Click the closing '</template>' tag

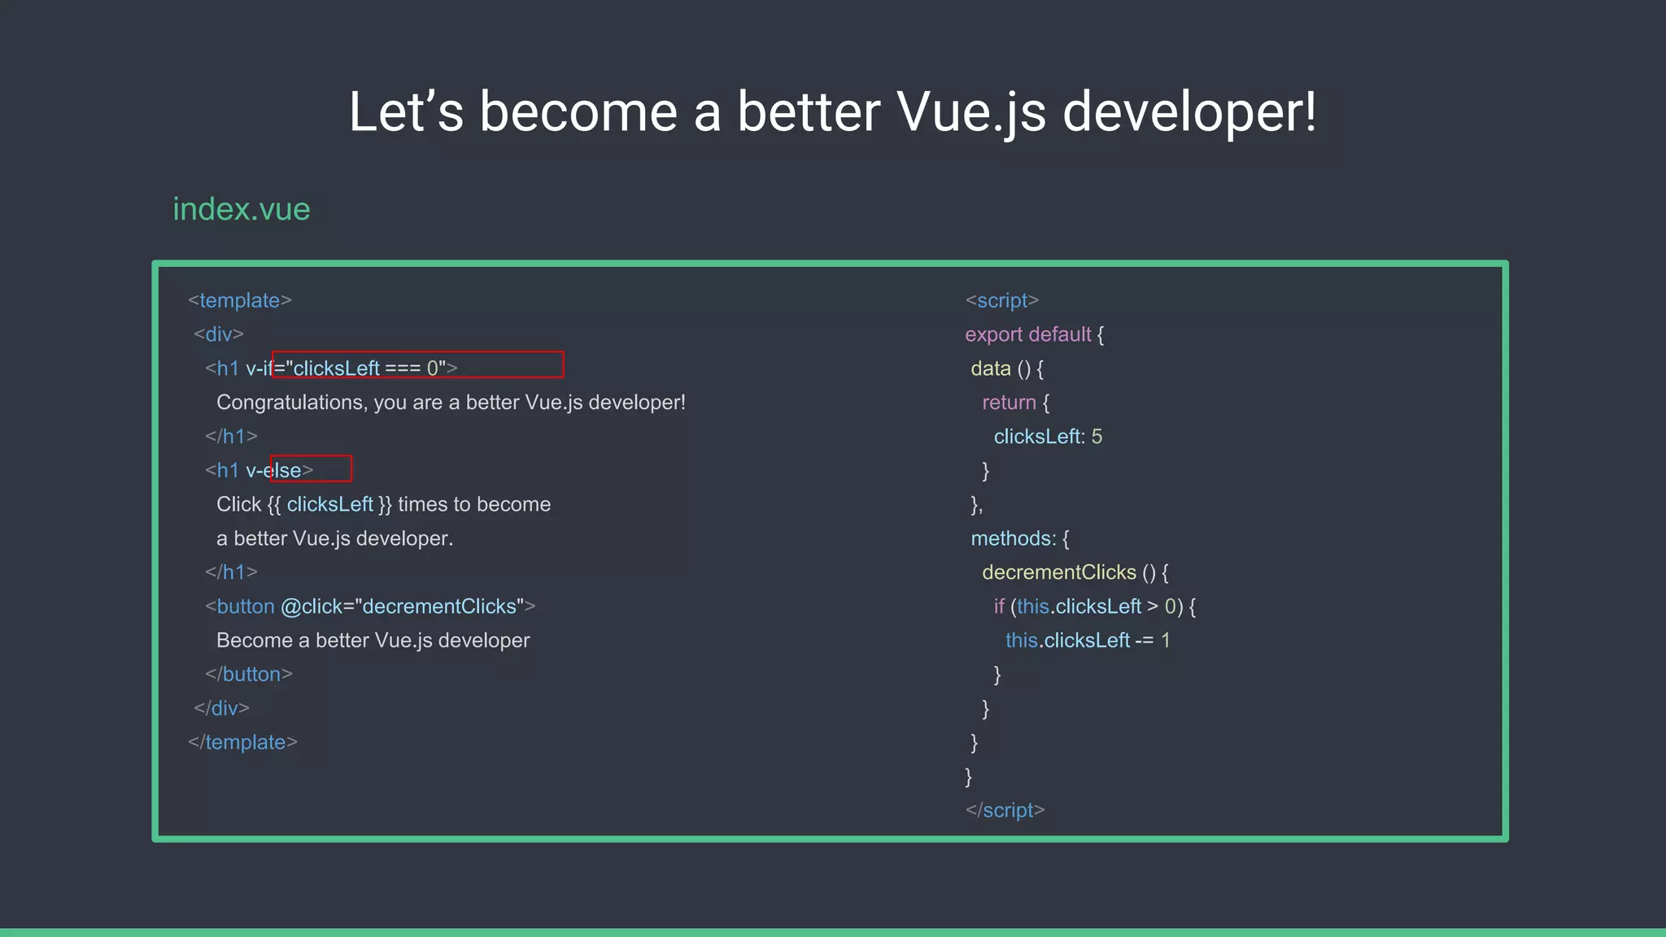pos(242,743)
